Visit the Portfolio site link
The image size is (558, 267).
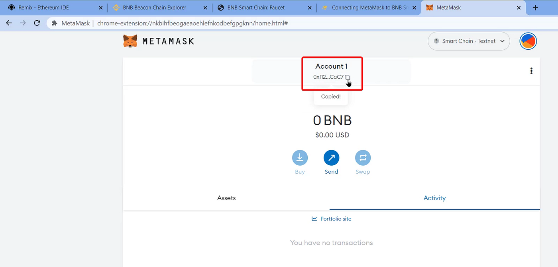click(336, 219)
